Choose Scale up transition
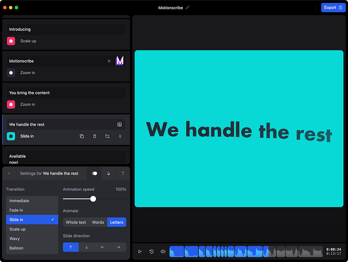This screenshot has width=348, height=262. point(32,229)
